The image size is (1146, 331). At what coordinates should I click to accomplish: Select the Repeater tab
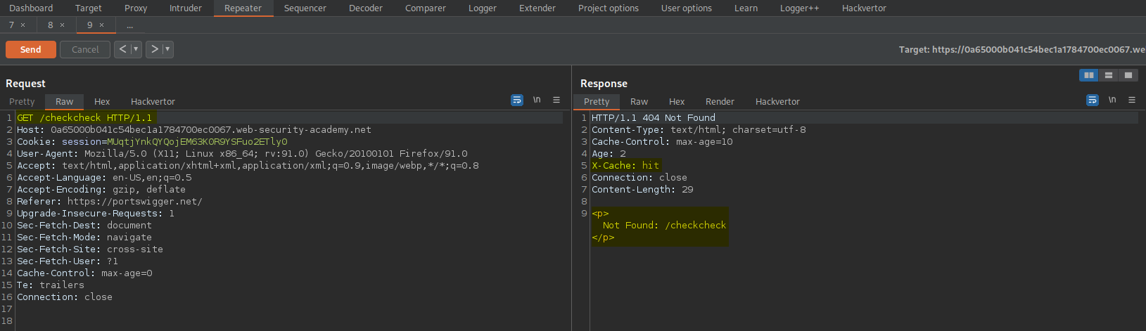(x=243, y=8)
